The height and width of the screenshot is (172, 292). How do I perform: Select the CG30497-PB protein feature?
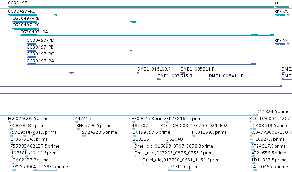[x=79, y=51]
